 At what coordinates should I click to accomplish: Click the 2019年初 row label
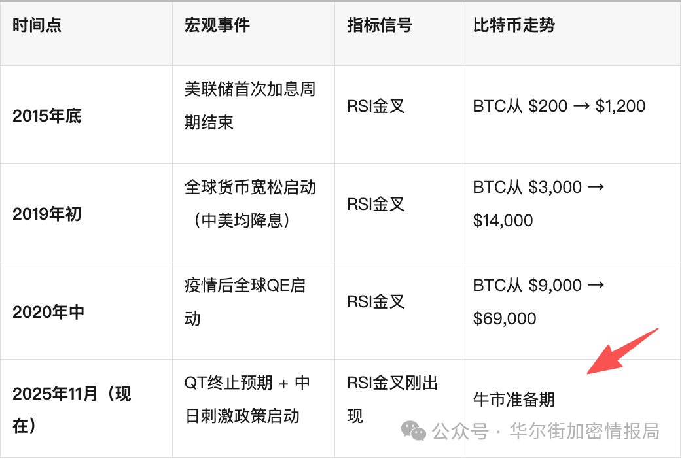point(47,214)
